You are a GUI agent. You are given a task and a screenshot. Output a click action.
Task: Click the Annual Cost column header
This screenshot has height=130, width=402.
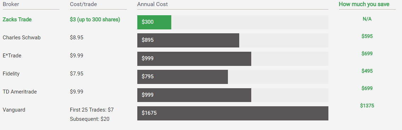[152, 4]
